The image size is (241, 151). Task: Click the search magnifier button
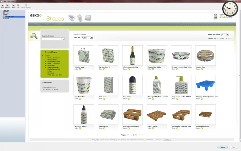pyautogui.click(x=63, y=39)
